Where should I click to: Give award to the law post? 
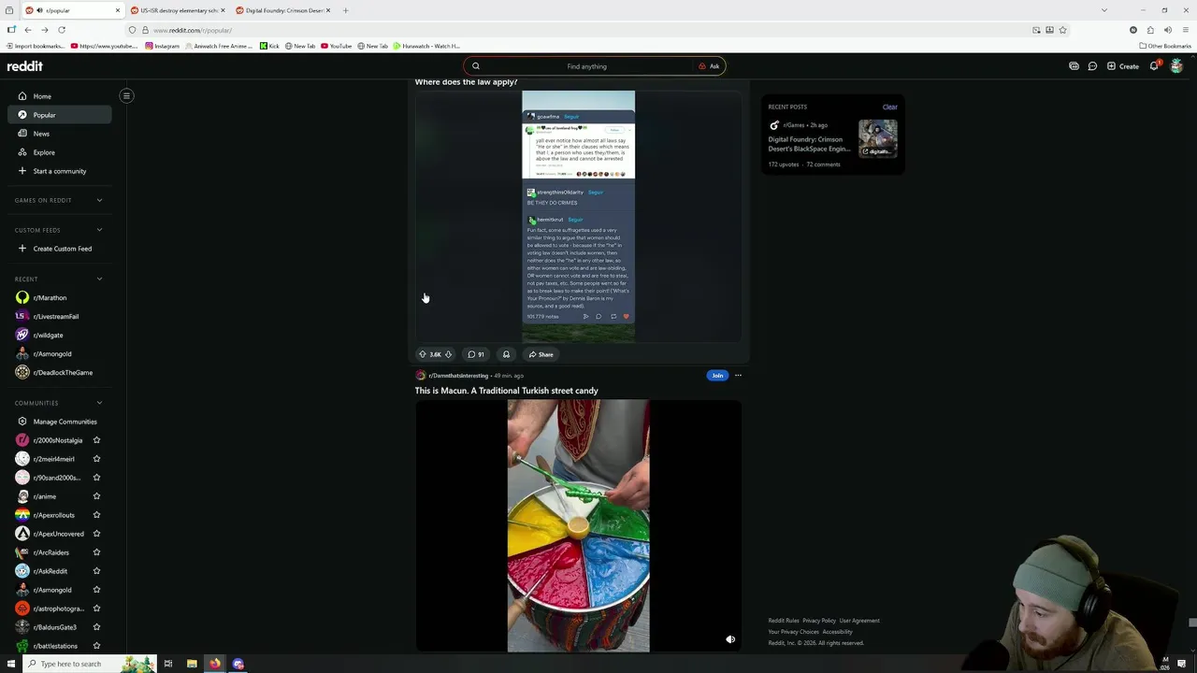point(506,354)
